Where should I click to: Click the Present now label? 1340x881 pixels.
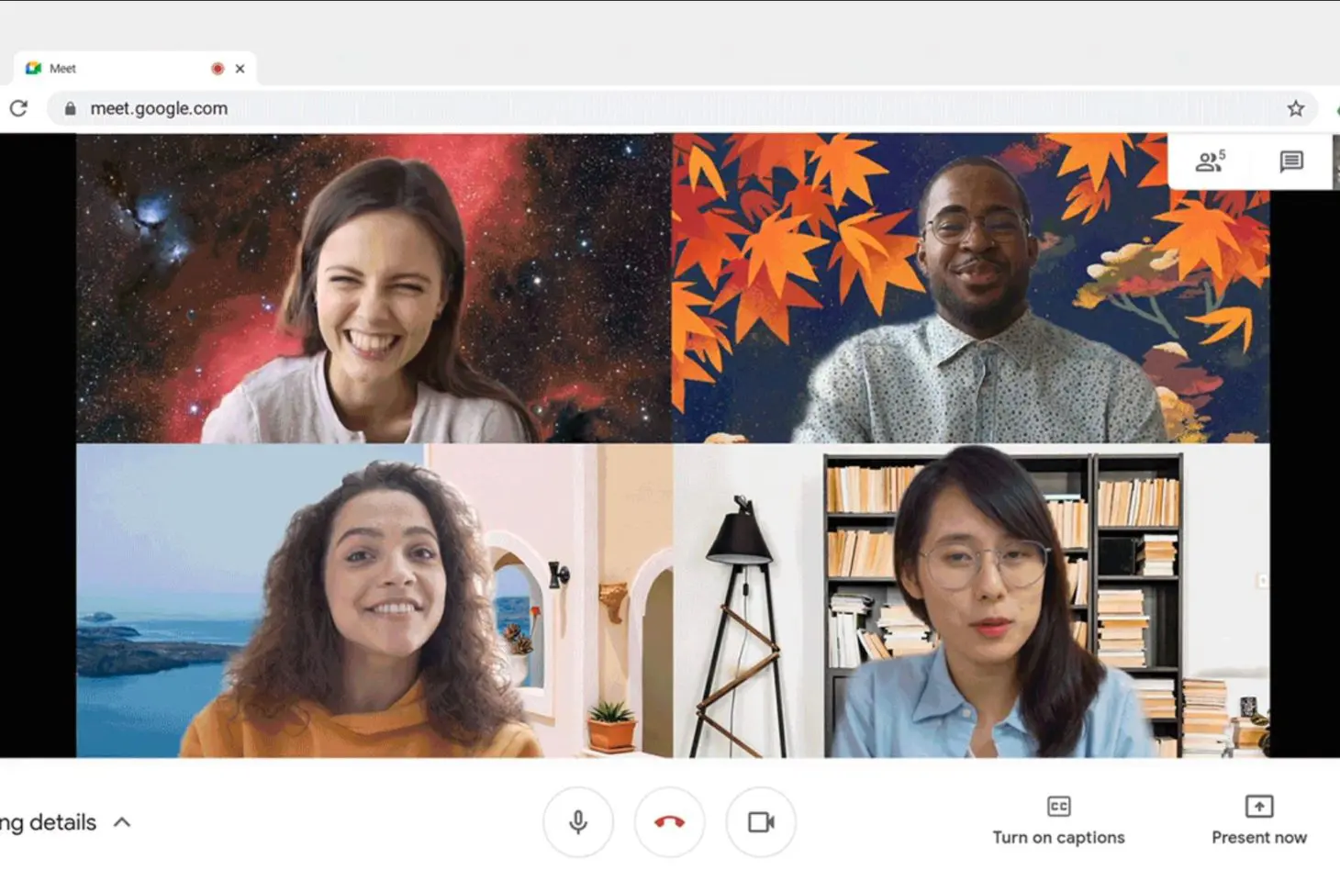(1258, 837)
